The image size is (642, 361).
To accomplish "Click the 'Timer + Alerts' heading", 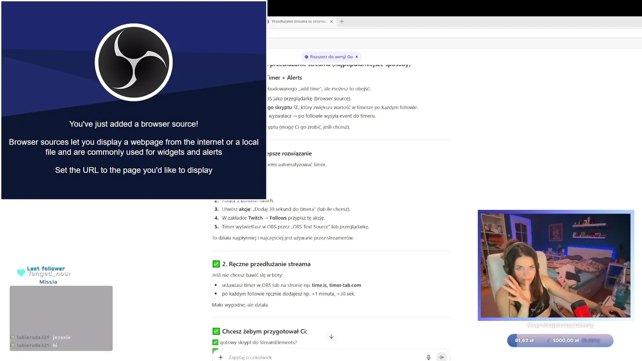I will click(x=284, y=78).
